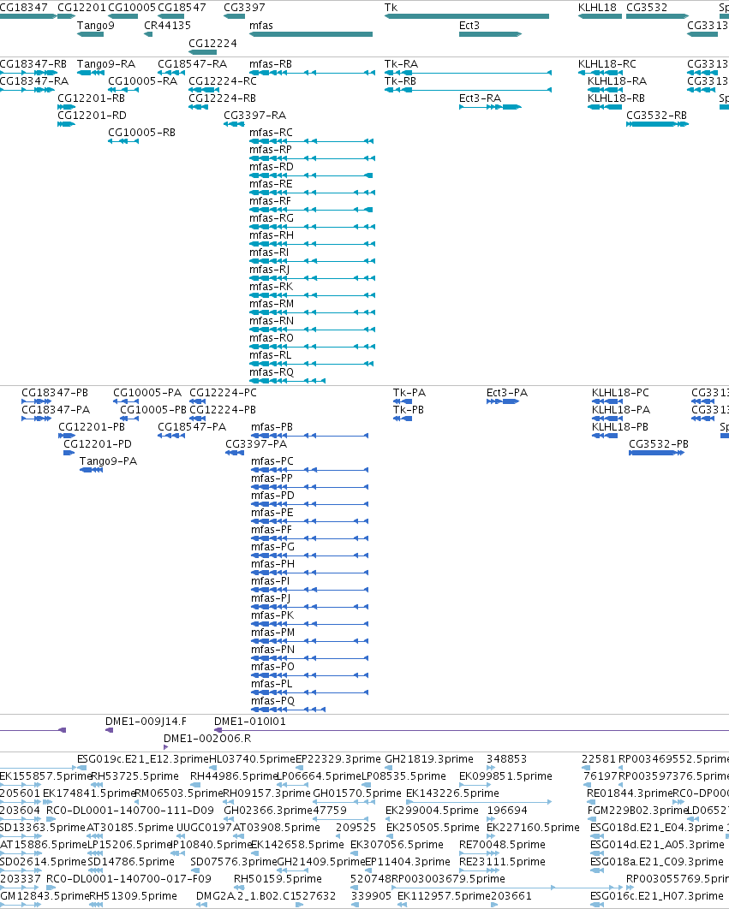Image resolution: width=729 pixels, height=909 pixels.
Task: Select transcript CG10005-RB
Action: [x=141, y=132]
